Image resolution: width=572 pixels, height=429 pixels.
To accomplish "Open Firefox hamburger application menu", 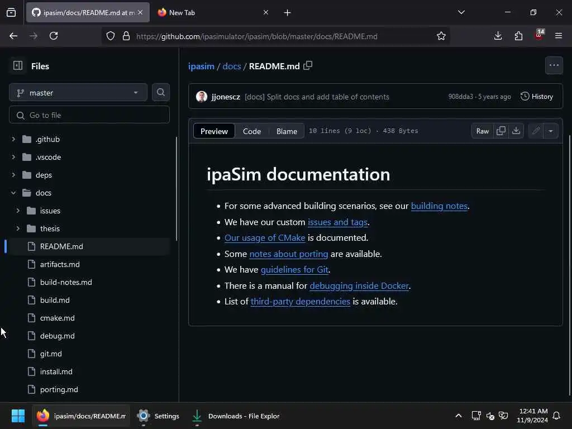I will 558,36.
